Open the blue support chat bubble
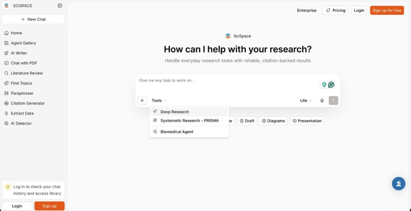Viewport: 411px width, 211px height. 399,183
